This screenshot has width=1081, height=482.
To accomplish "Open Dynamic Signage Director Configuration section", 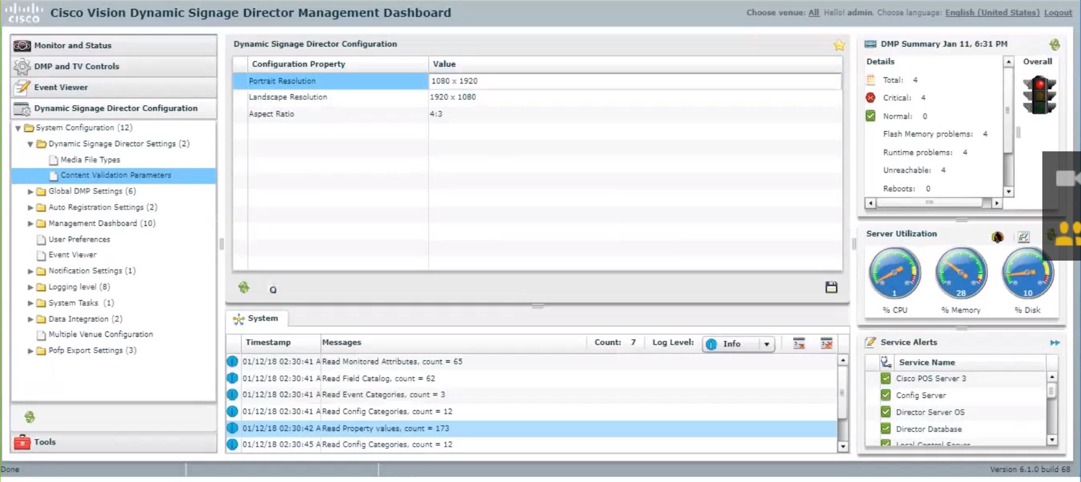I will pos(114,108).
